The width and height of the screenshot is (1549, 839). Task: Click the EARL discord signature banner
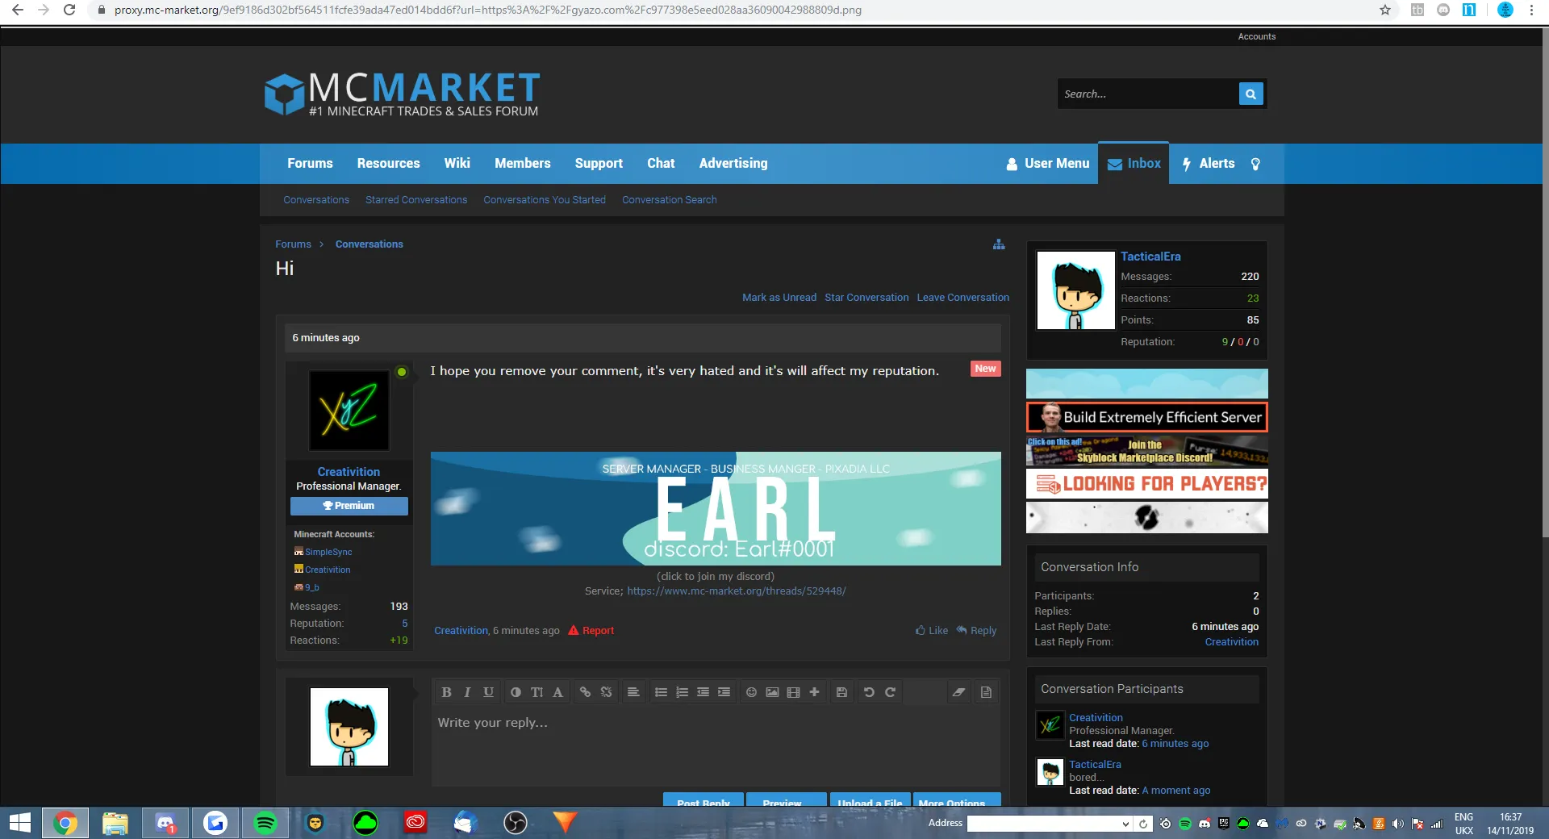(x=716, y=509)
